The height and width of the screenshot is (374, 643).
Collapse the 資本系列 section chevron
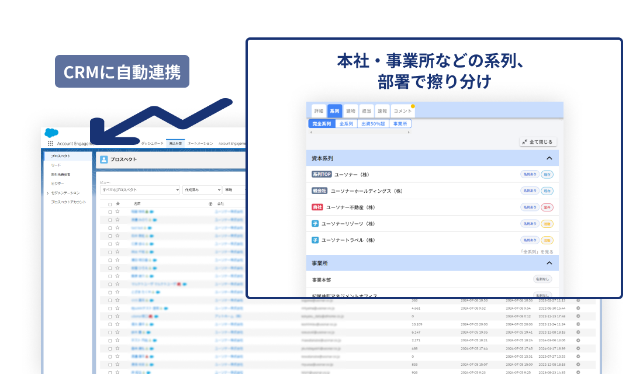tap(549, 158)
